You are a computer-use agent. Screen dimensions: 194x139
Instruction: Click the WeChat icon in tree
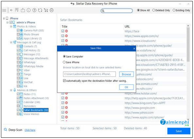(x=22, y=82)
